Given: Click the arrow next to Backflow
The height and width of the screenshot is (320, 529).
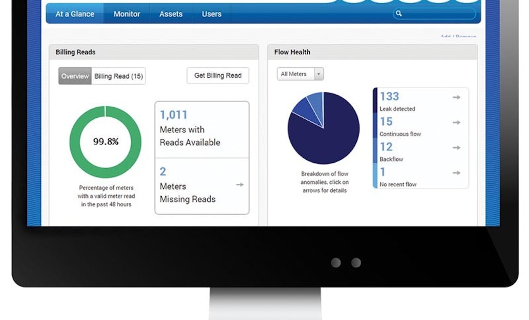Looking at the screenshot, I should pos(456,148).
